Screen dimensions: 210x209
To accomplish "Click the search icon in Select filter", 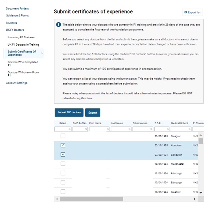I will click(70, 129).
